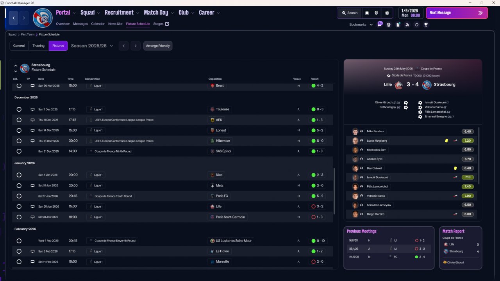
Task: Open the trophy competitions icon
Action: [x=426, y=25]
